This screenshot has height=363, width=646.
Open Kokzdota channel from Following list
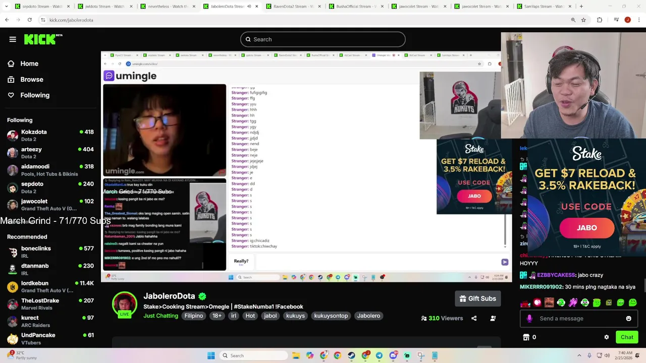pos(50,135)
